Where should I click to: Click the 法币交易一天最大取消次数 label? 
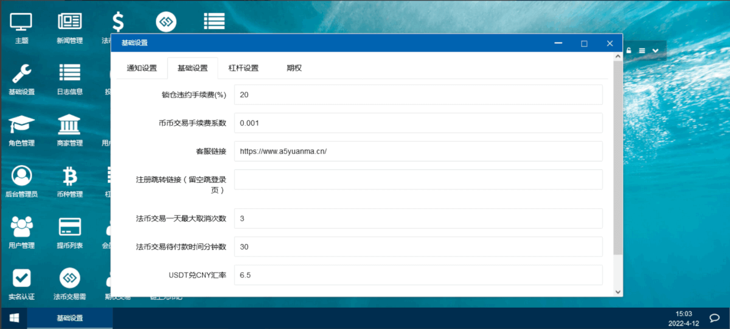tap(181, 219)
